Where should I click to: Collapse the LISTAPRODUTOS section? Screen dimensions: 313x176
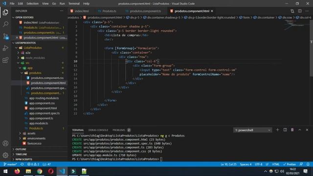point(13,43)
